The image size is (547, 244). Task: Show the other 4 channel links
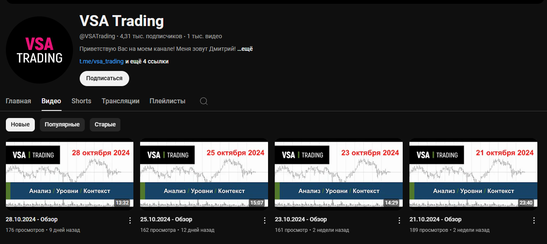147,61
